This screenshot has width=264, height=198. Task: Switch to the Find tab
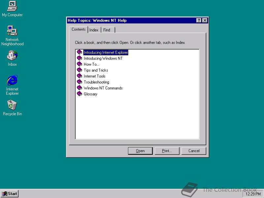(108, 30)
